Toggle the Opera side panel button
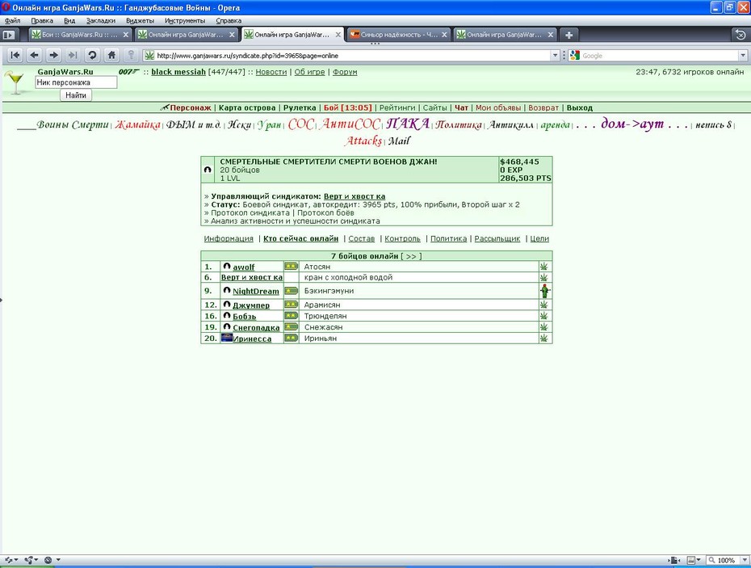The height and width of the screenshot is (568, 751). [x=9, y=35]
